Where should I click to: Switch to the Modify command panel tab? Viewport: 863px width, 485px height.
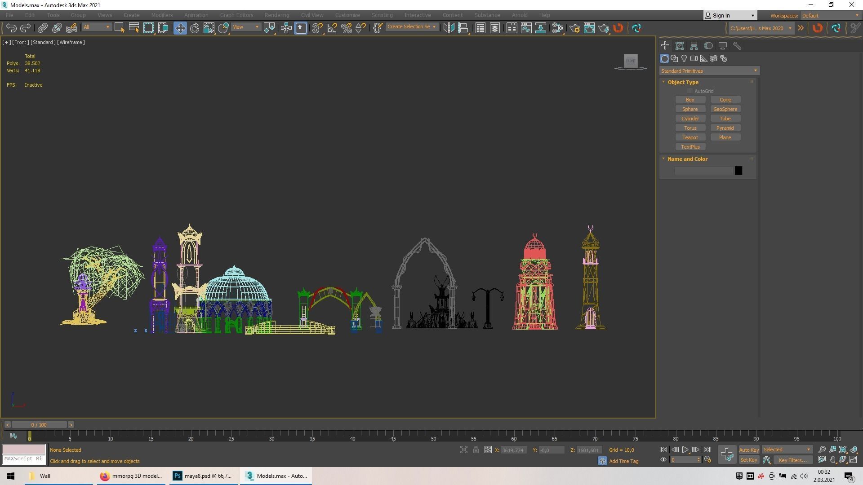(680, 46)
